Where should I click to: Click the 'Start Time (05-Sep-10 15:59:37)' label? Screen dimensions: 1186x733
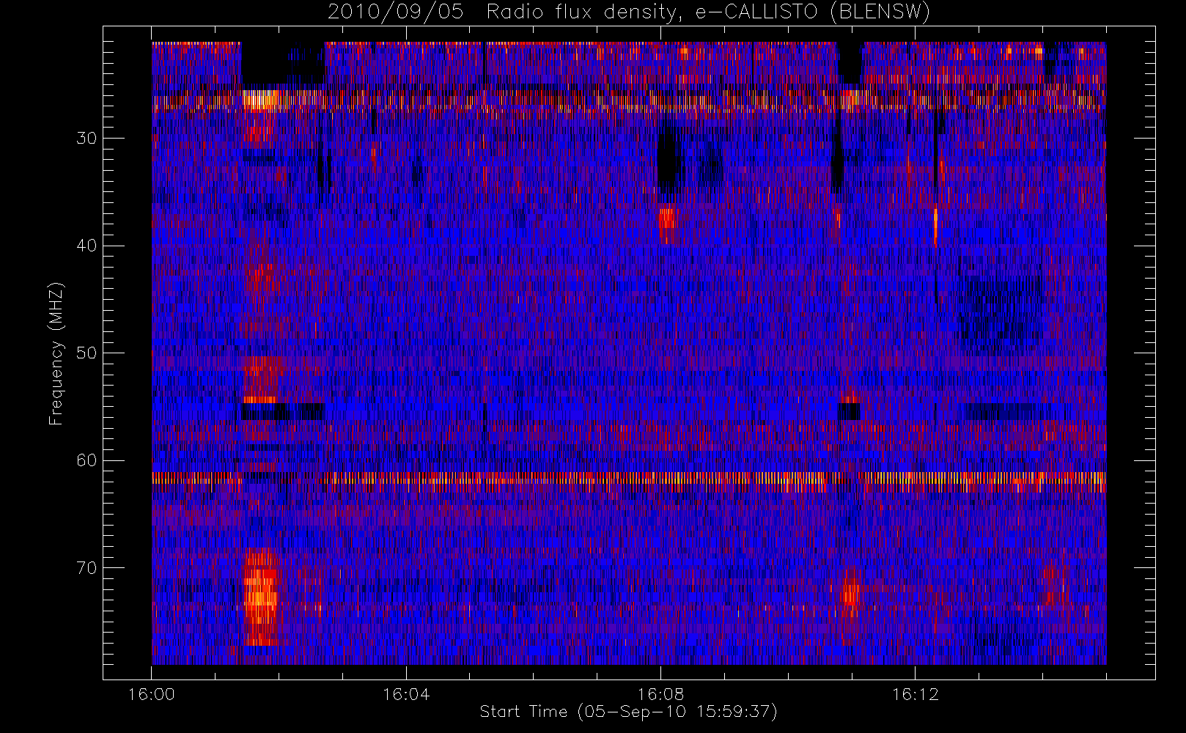pos(628,712)
